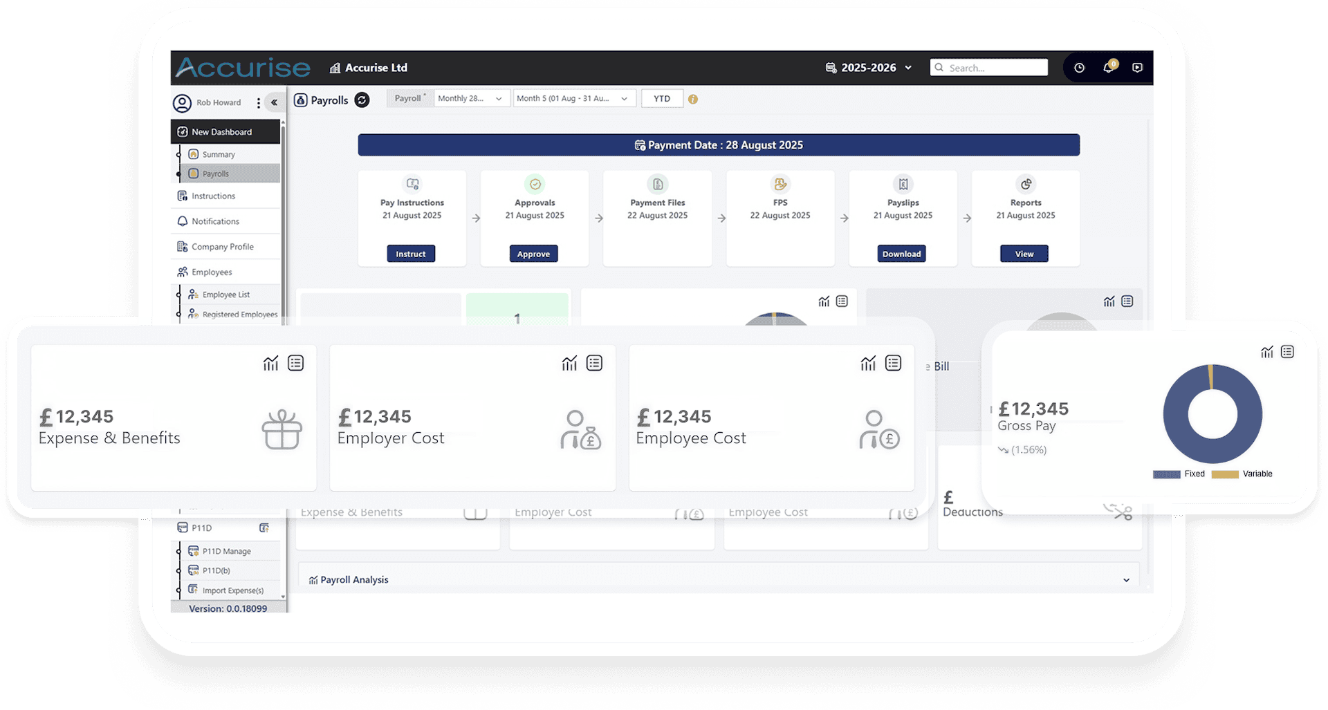Click the calendar icon beside 2025-2026
The width and height of the screenshot is (1328, 710).
[x=830, y=67]
